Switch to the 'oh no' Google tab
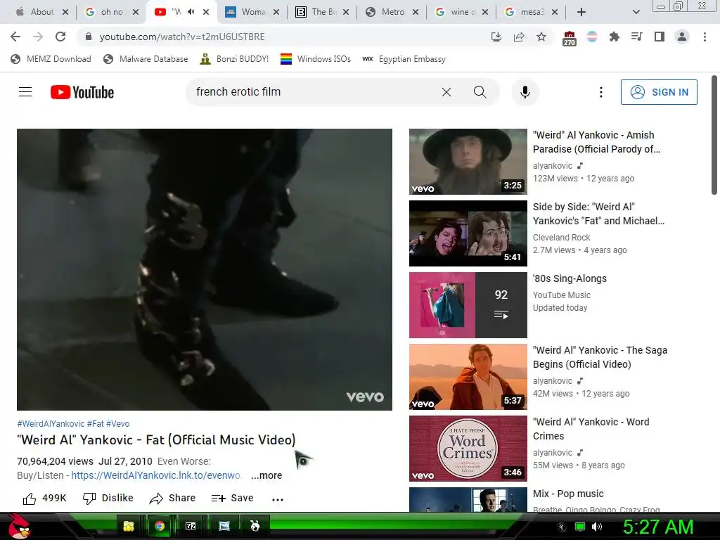The image size is (720, 540). tap(112, 12)
